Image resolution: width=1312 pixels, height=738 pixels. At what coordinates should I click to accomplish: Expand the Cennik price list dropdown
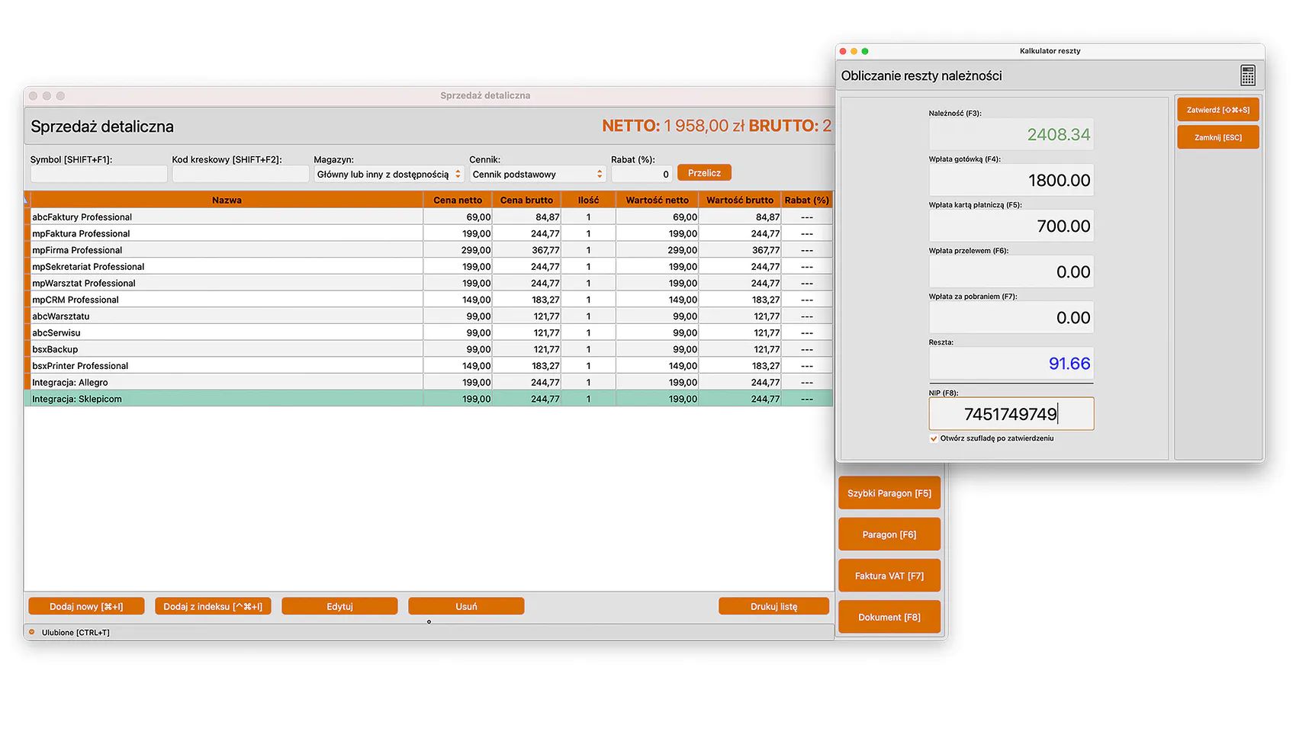(537, 175)
